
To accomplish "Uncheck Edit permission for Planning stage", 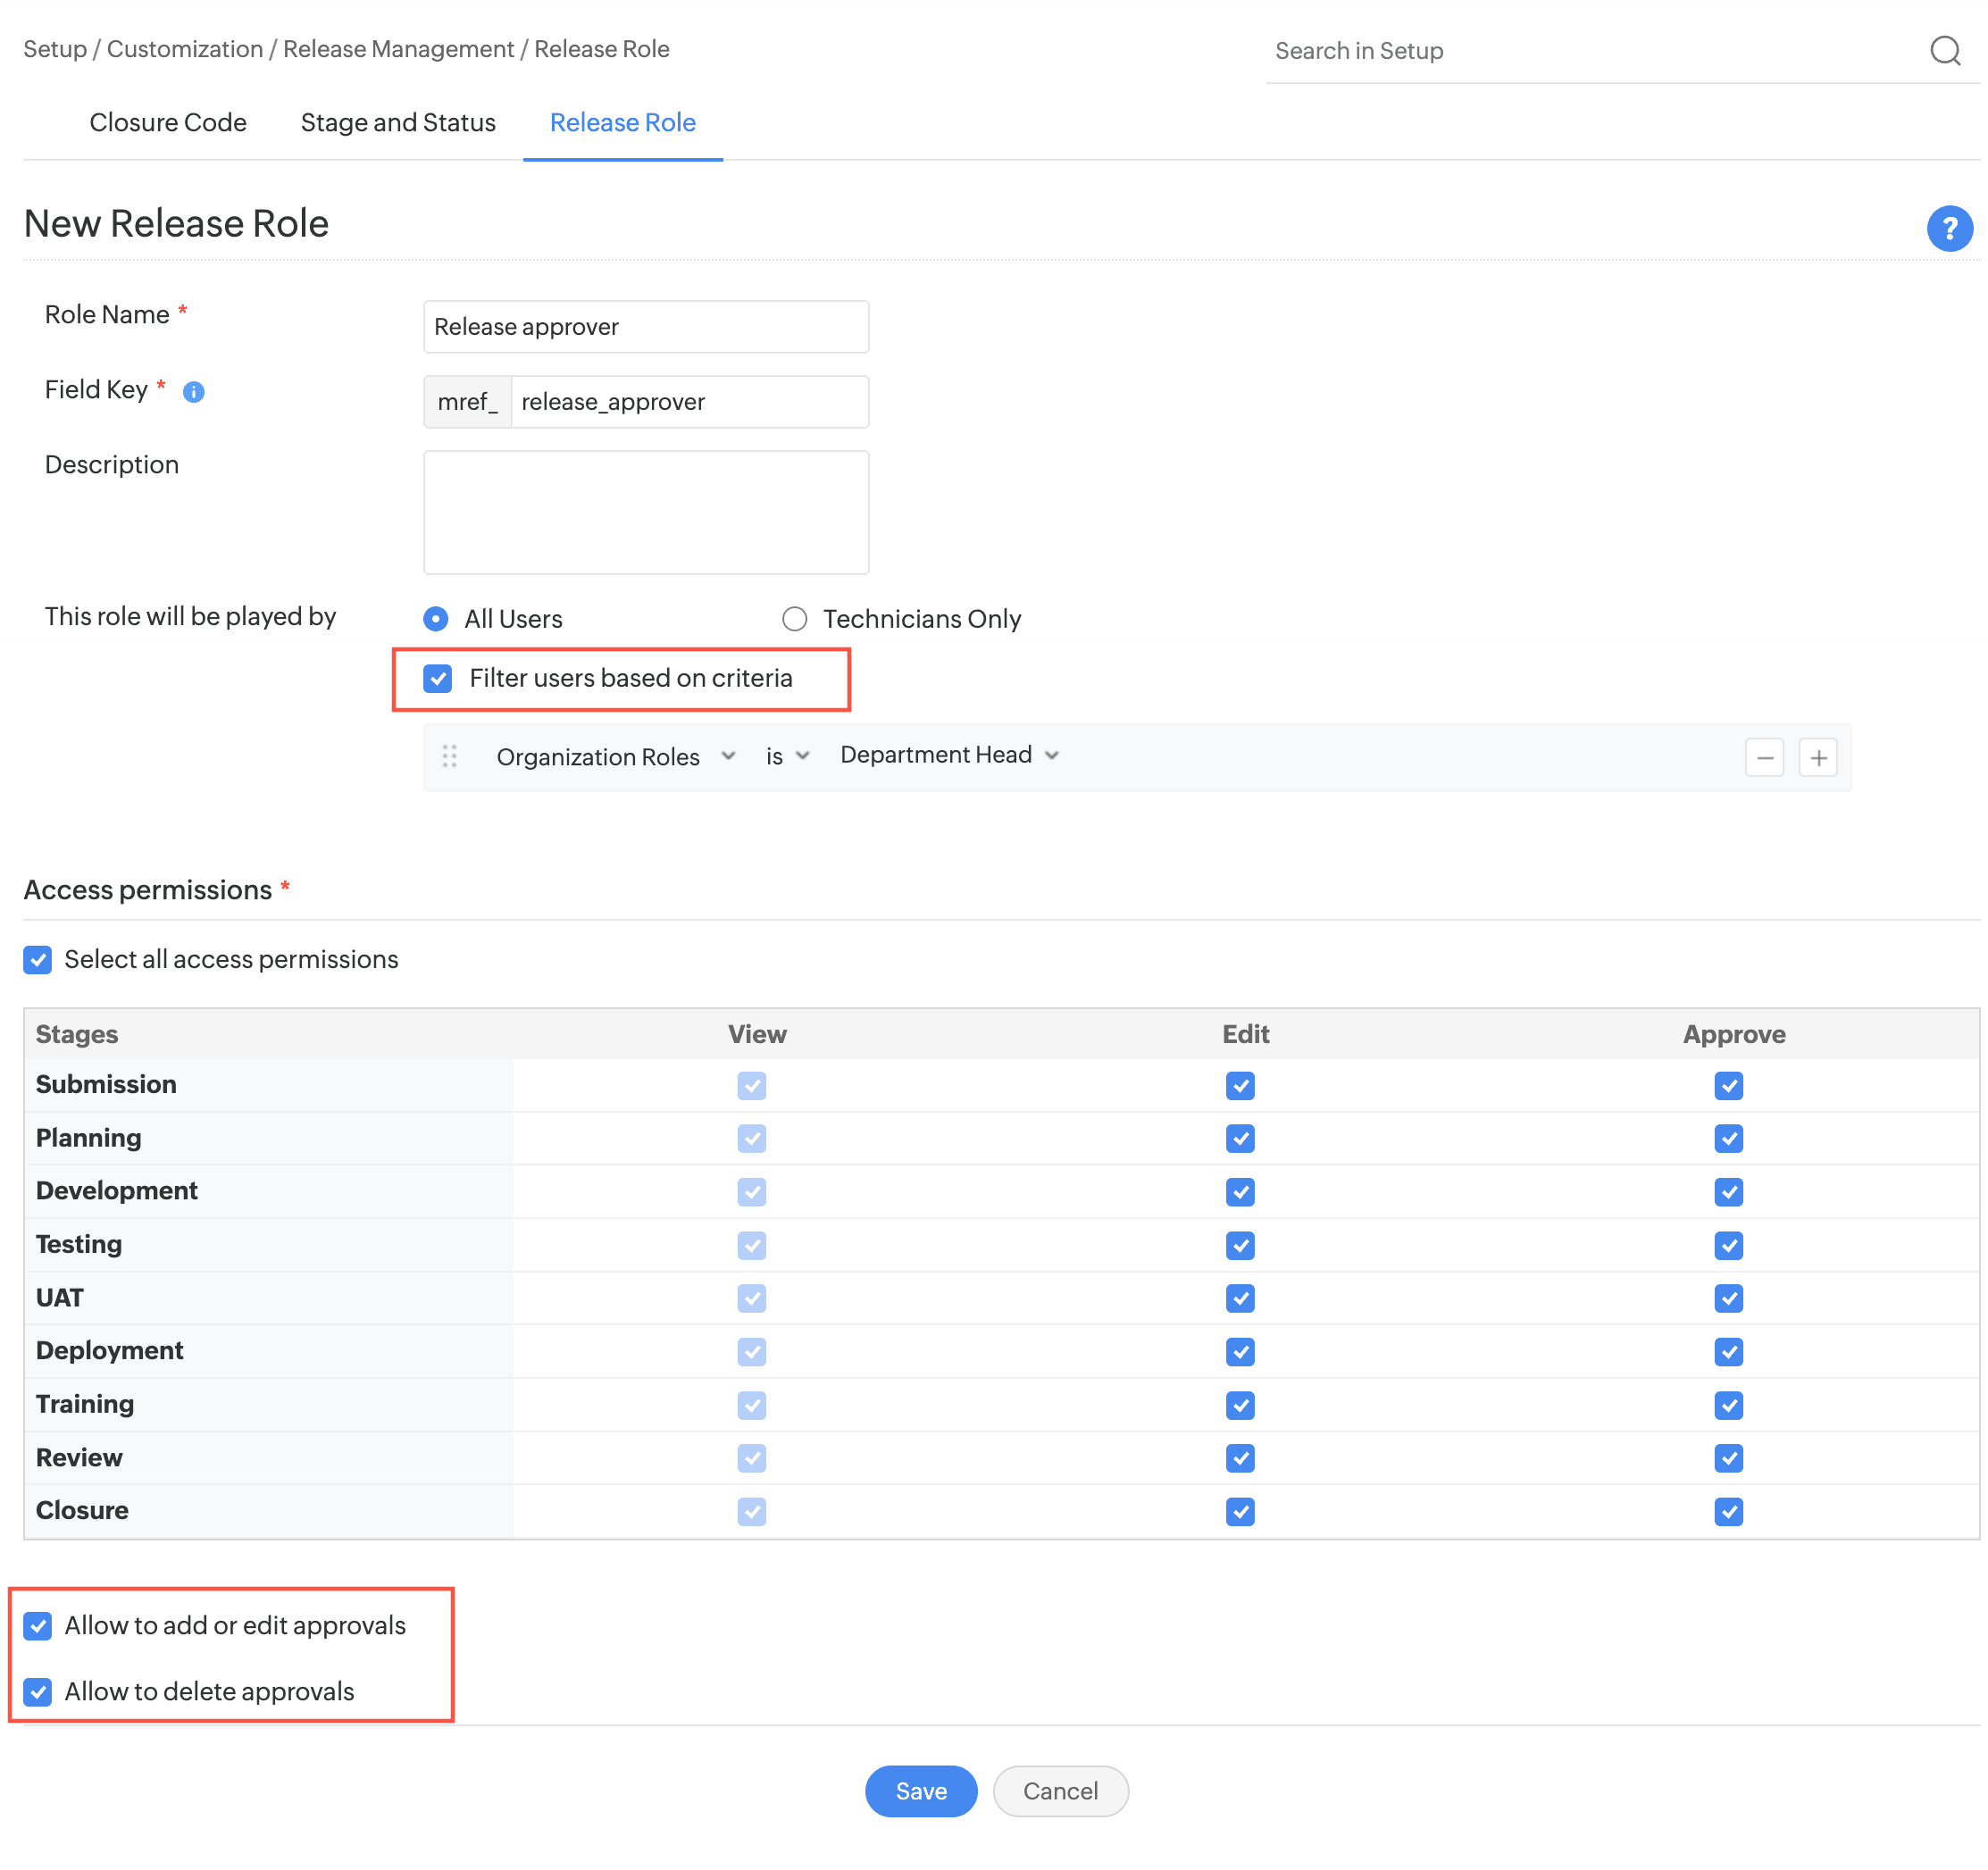I will [1240, 1139].
